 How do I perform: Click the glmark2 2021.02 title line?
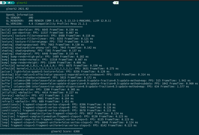pyautogui.click(x=17, y=9)
